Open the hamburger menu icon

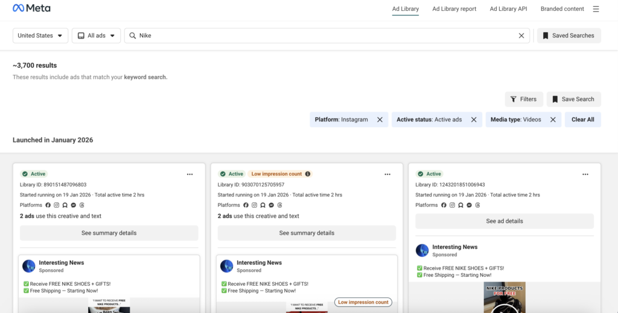(596, 9)
